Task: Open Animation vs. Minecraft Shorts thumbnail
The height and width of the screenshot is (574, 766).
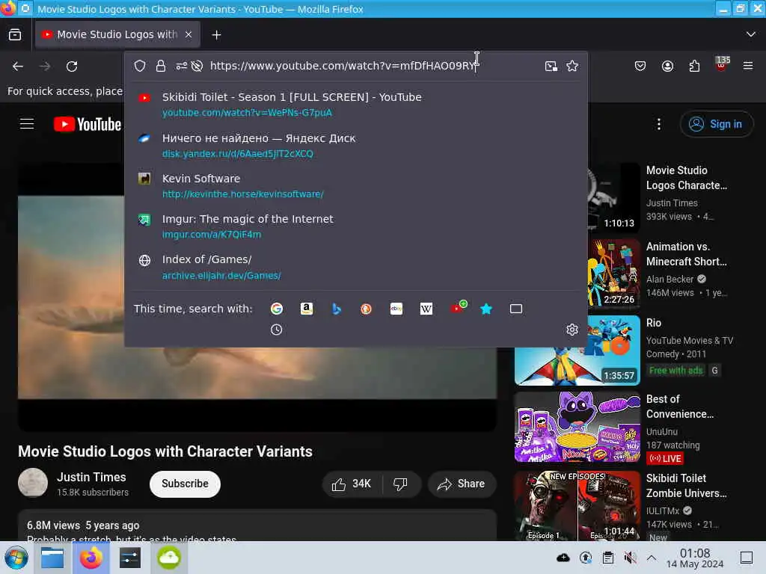Action: (x=614, y=273)
